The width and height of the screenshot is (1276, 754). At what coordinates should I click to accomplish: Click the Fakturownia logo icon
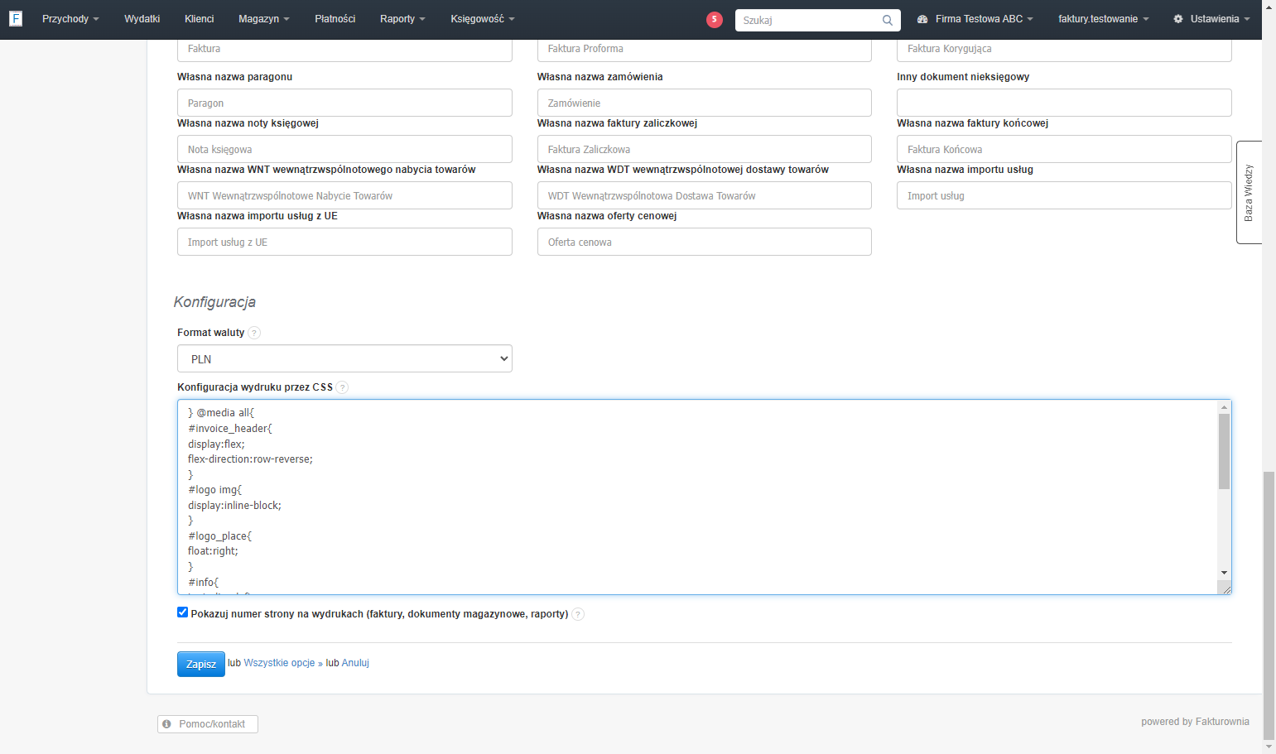[16, 18]
